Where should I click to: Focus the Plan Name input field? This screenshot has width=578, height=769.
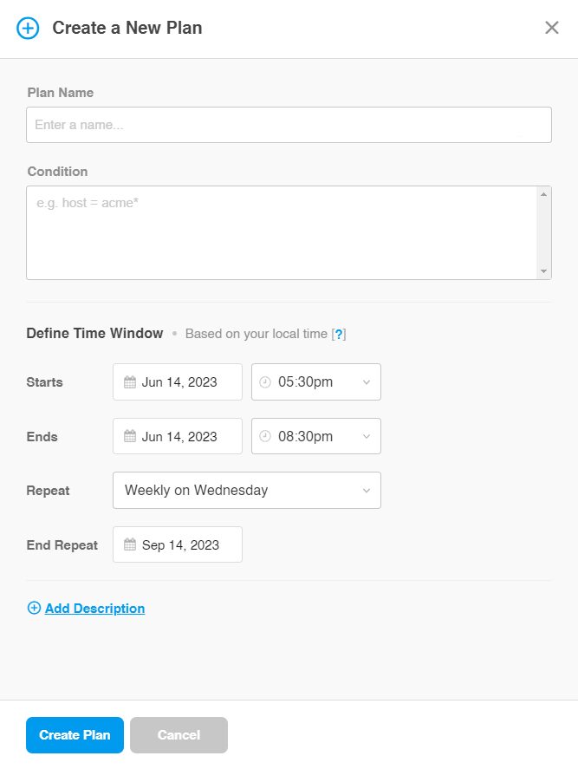[x=289, y=125]
